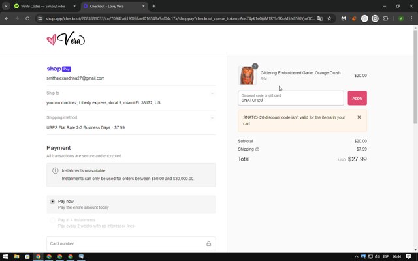
Task: Click the browser forward arrow
Action: click(x=17, y=18)
